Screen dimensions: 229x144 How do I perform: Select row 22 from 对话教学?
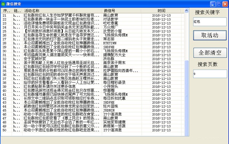click(x=93, y=19)
